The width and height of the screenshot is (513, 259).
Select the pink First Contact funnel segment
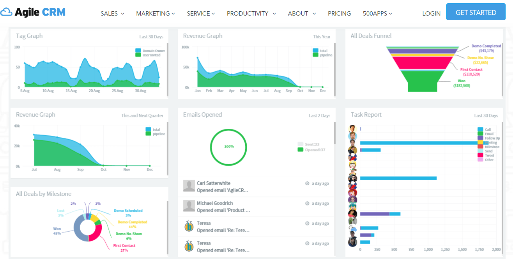coord(423,63)
